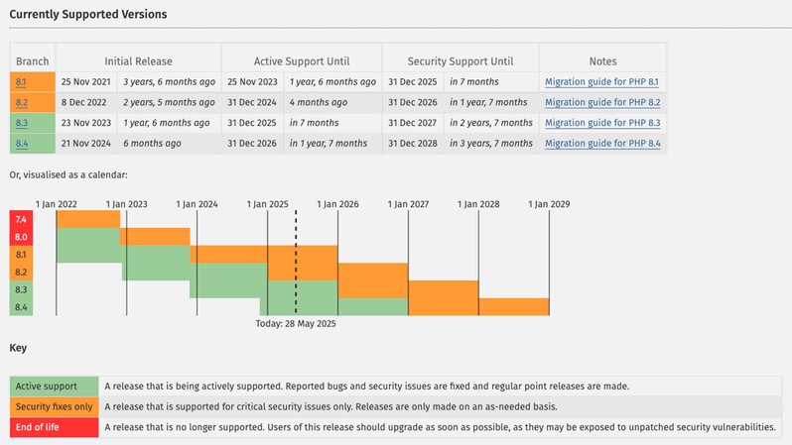This screenshot has height=445, width=792.
Task: Click the 1 Jan 2024 calendar marker
Action: pos(197,204)
